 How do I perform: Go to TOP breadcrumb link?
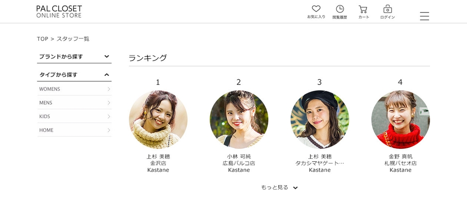(x=42, y=39)
